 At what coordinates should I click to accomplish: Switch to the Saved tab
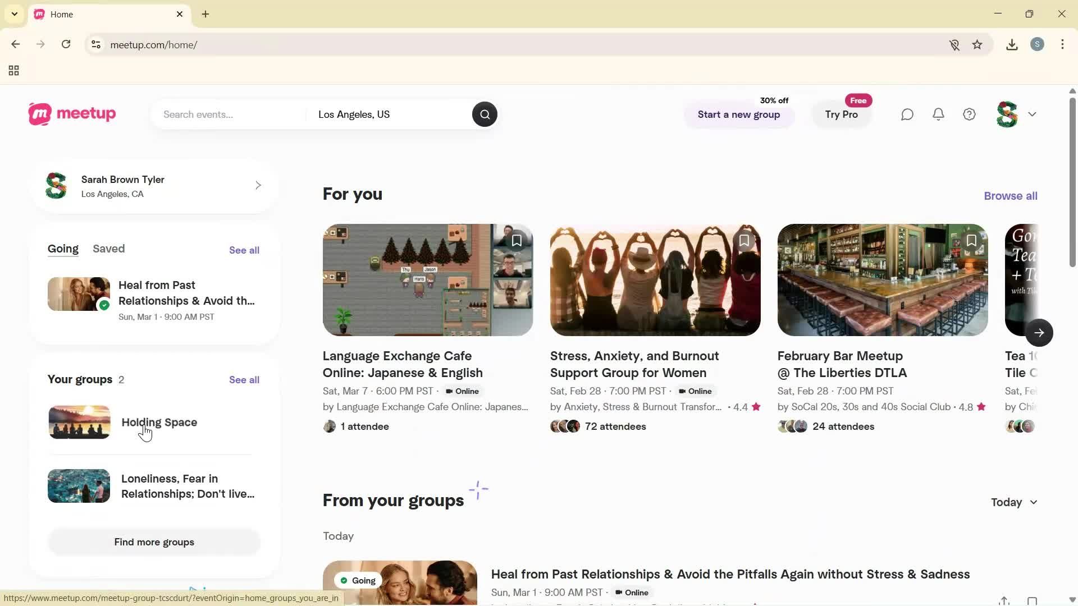(x=108, y=249)
